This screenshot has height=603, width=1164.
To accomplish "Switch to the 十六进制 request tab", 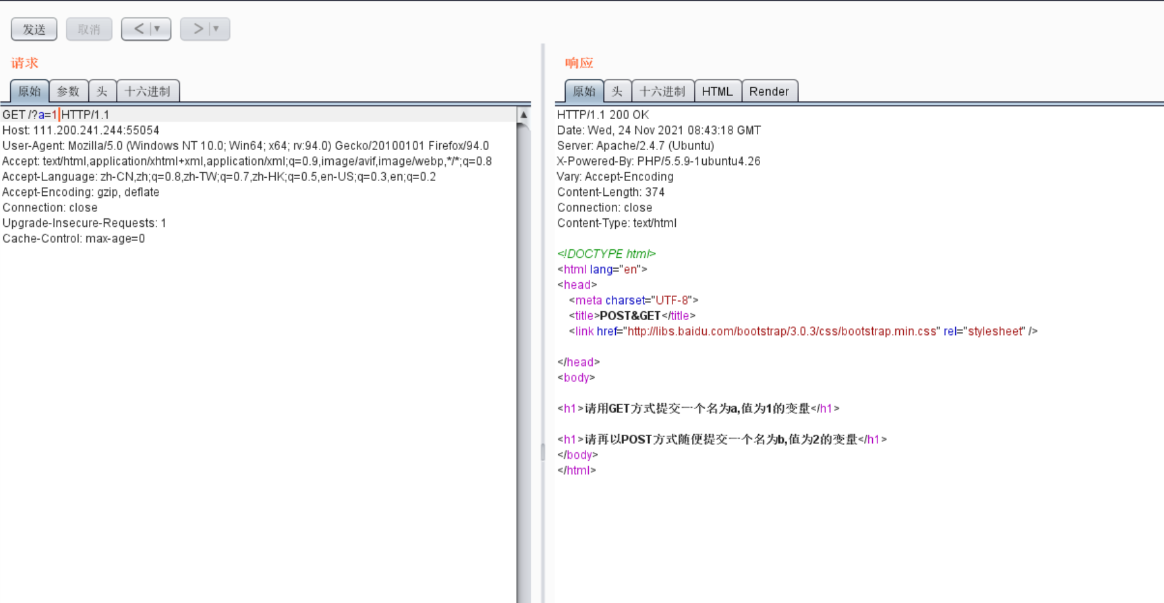I will point(148,91).
